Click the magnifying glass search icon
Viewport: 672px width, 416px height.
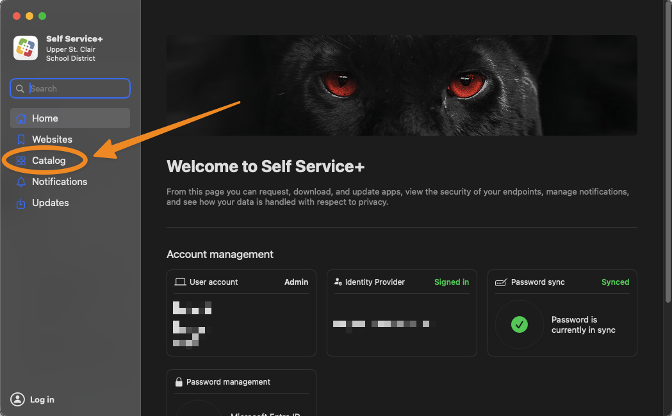tap(20, 88)
